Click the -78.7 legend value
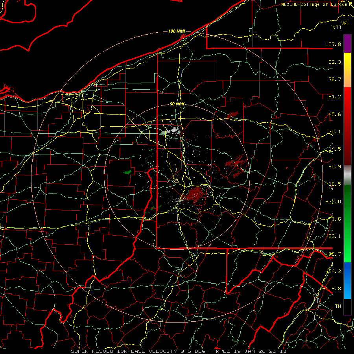Image resolution: width=354 pixels, height=354 pixels. [x=333, y=254]
